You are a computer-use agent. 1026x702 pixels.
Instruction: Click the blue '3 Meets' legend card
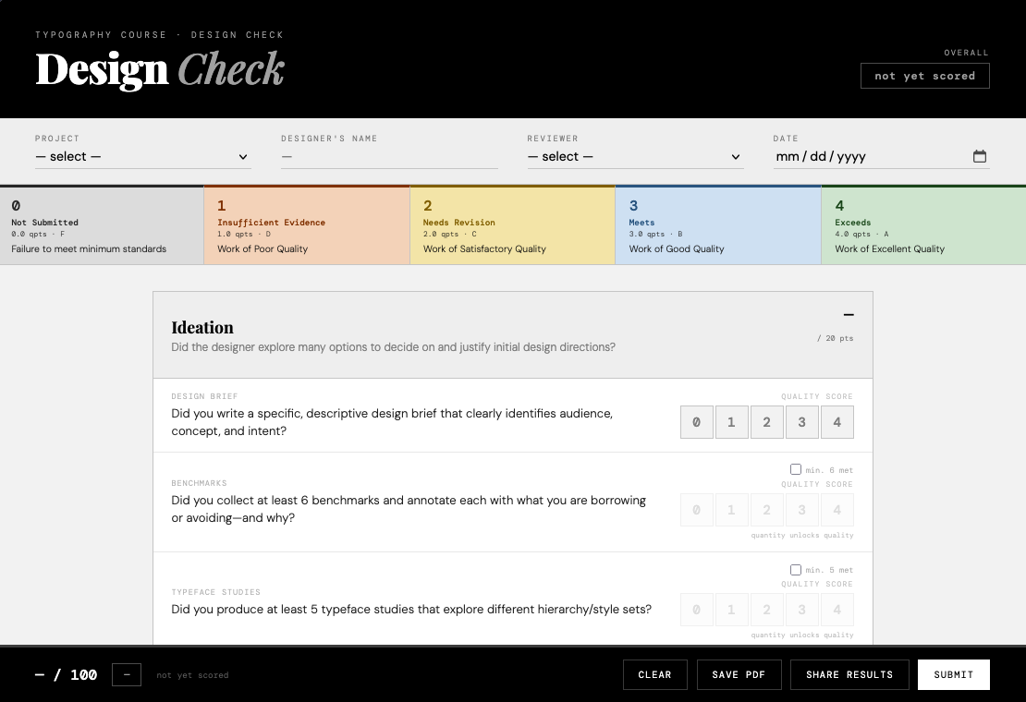tap(718, 225)
